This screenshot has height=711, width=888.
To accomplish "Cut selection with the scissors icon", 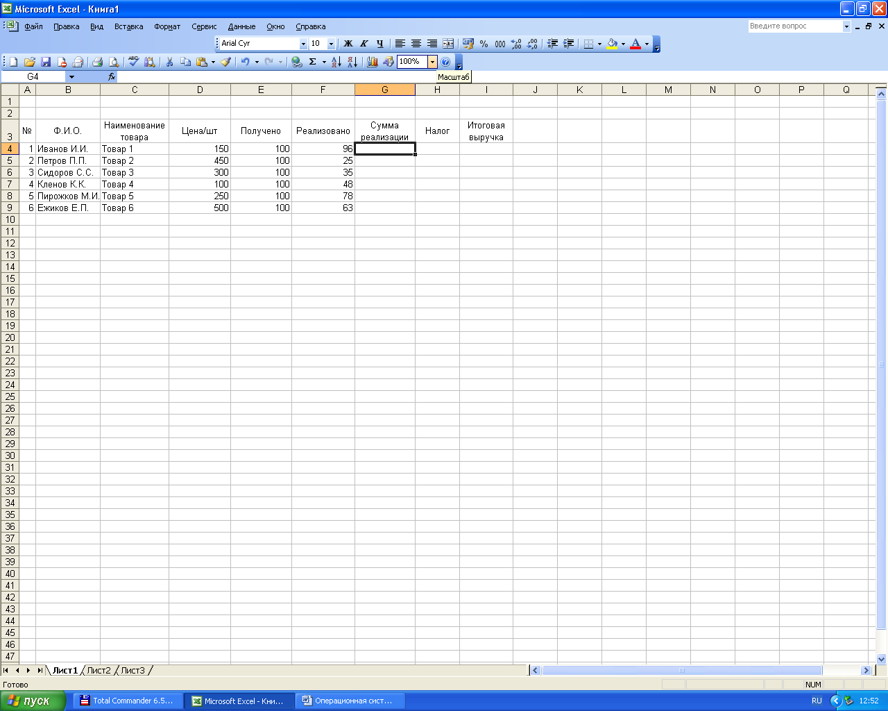I will point(169,62).
